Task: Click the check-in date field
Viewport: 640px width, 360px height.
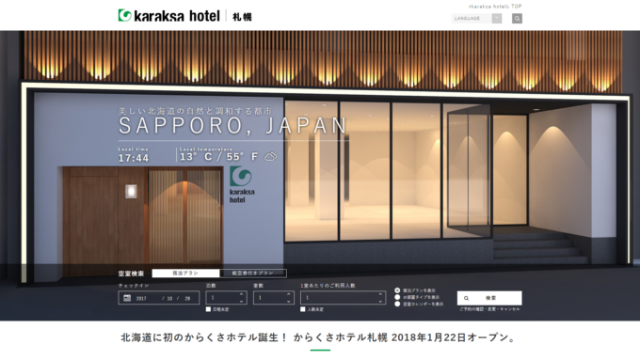Action: (159, 298)
